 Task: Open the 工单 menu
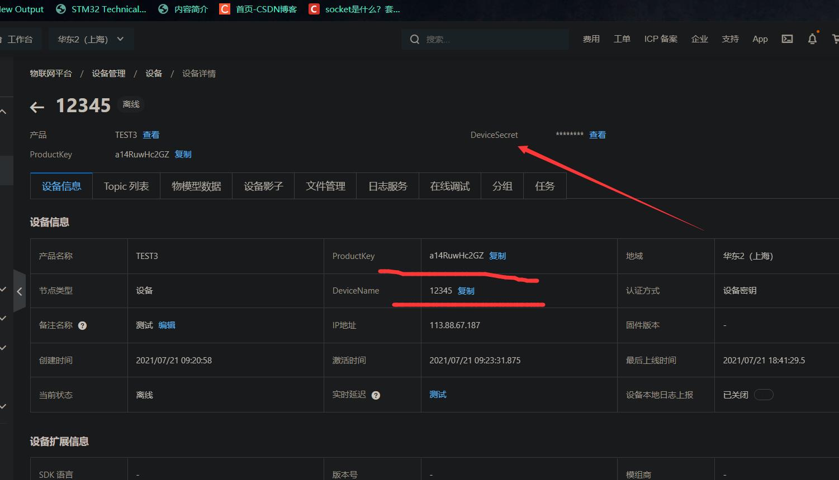point(622,39)
